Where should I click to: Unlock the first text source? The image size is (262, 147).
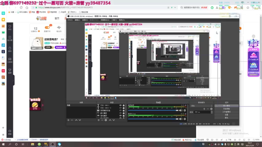click(124, 105)
